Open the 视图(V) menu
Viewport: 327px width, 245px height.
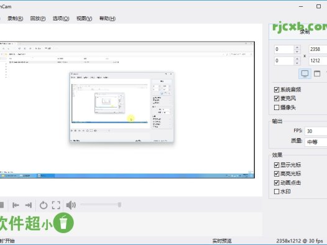tap(84, 19)
